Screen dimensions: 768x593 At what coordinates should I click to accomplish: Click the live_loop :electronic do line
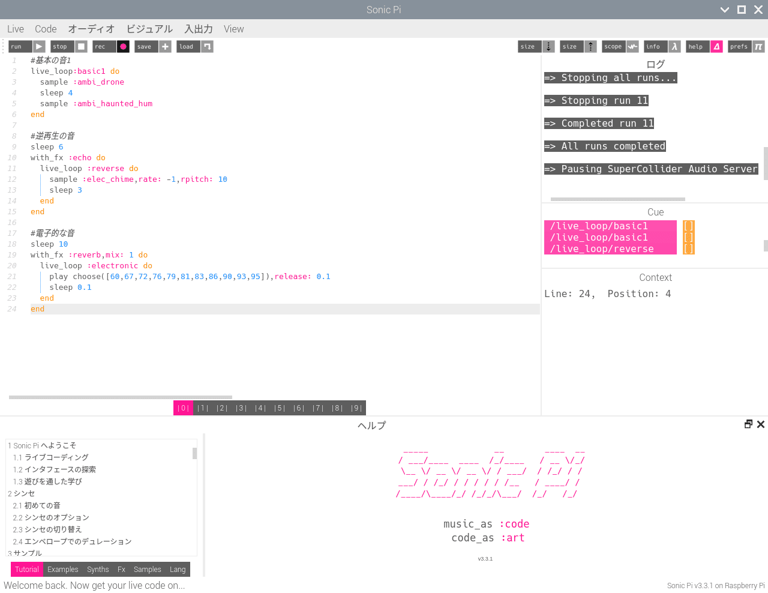(x=96, y=266)
